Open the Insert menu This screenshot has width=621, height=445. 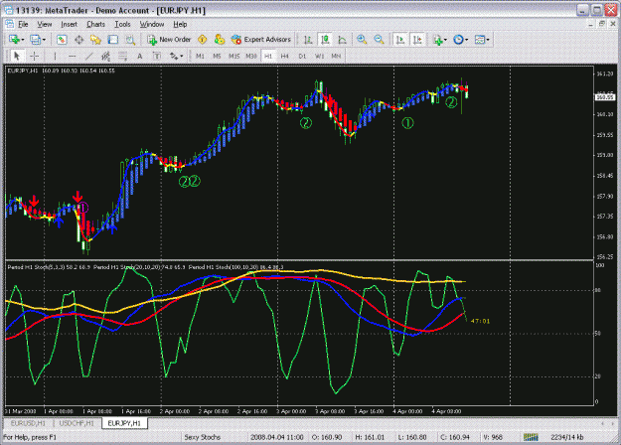click(69, 24)
